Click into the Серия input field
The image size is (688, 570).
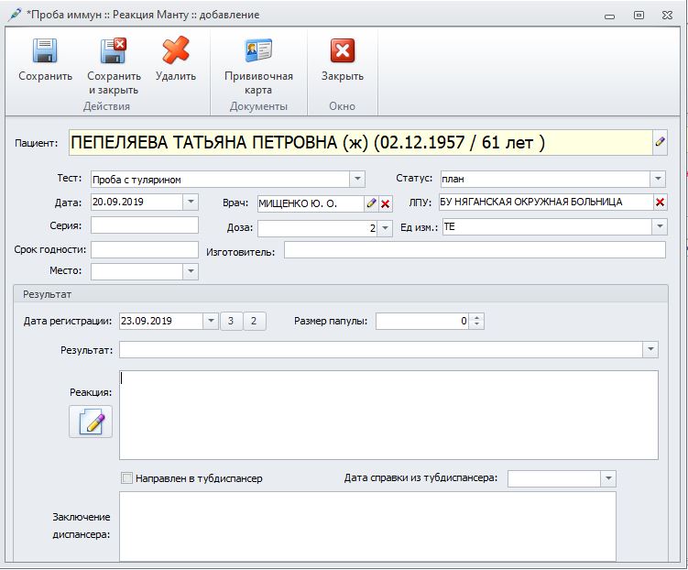click(144, 225)
